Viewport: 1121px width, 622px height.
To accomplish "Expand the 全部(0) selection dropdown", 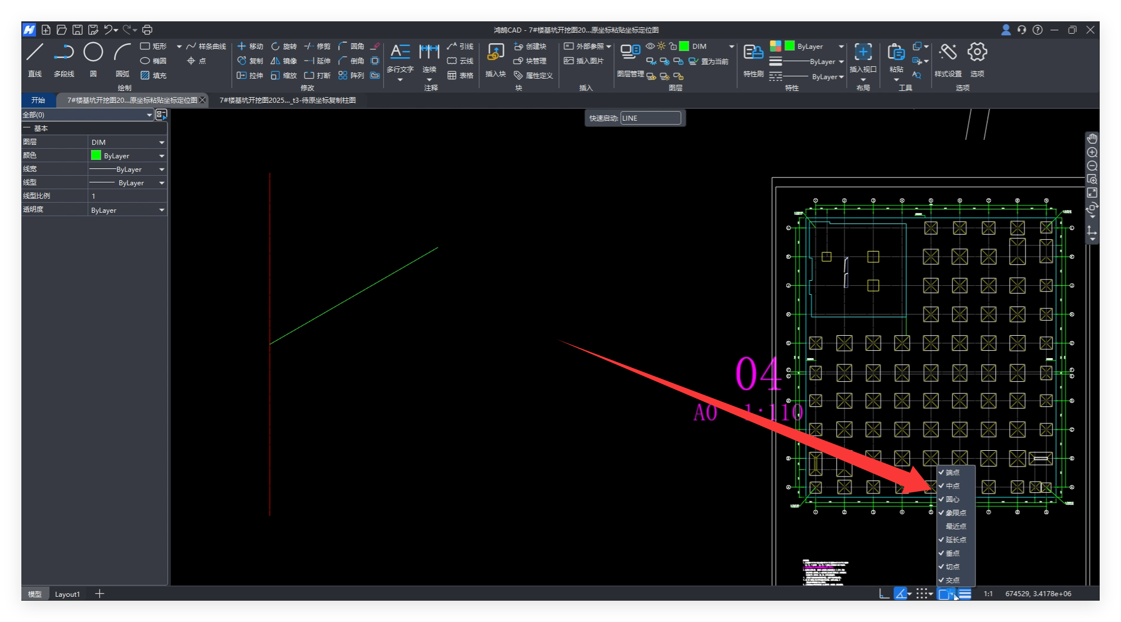I will 149,115.
